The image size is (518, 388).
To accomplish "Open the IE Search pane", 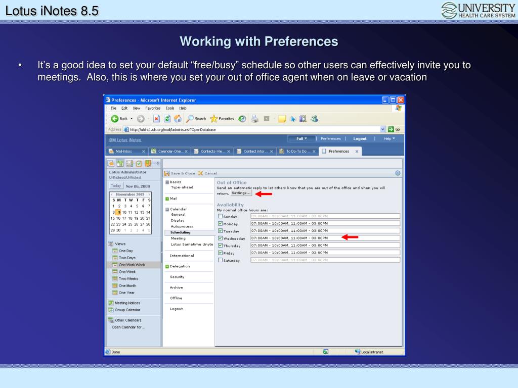I will click(196, 119).
